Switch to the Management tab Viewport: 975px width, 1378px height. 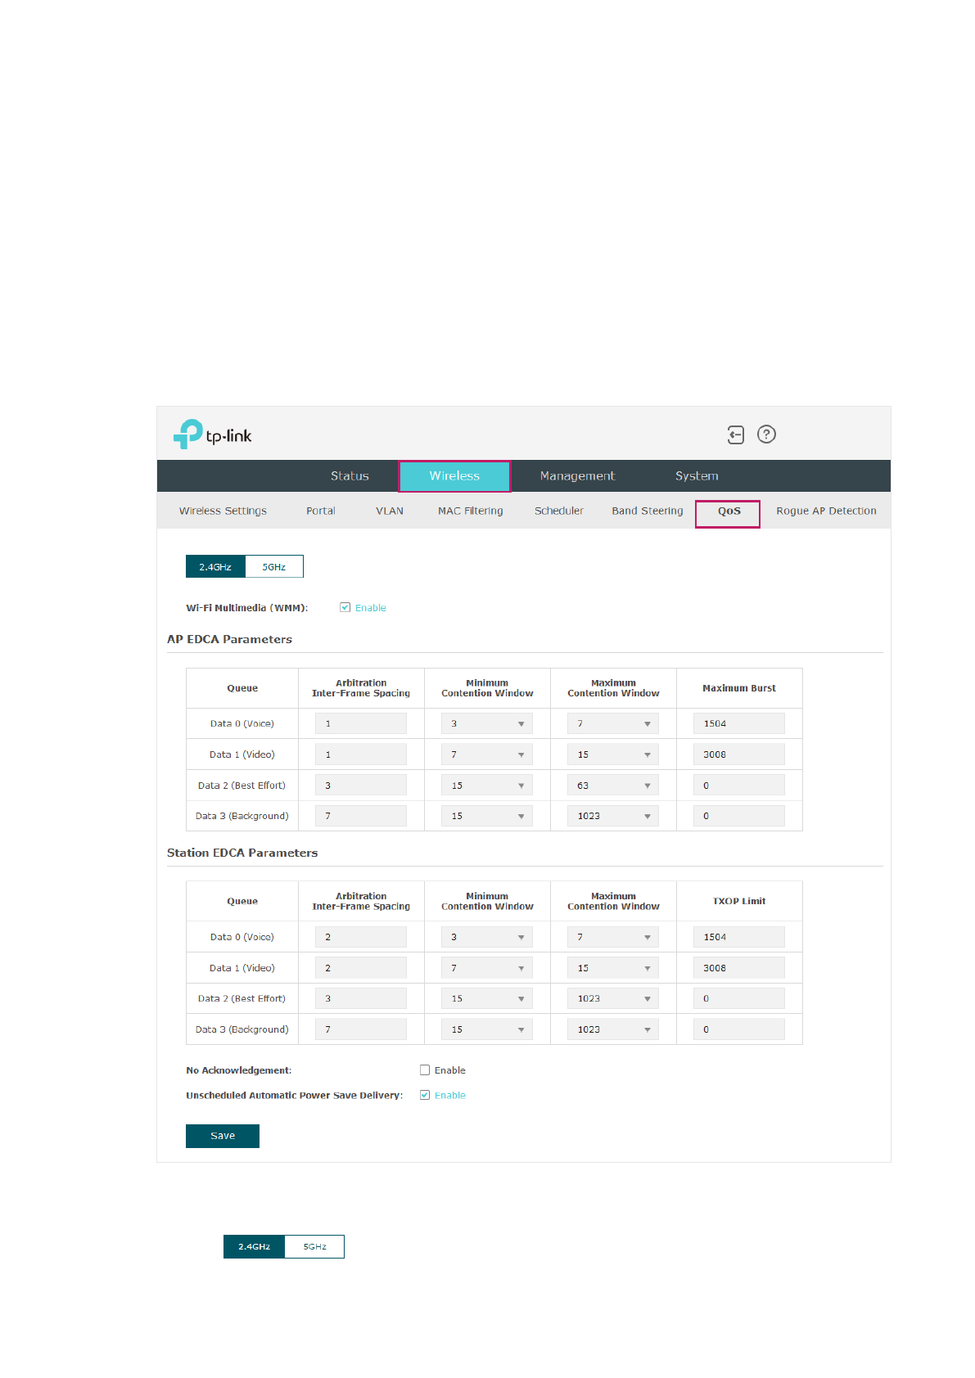577,475
